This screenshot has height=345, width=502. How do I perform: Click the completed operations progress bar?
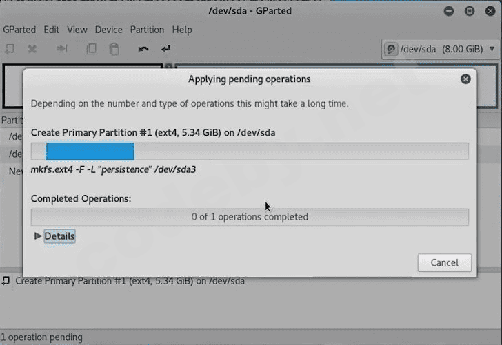pos(250,217)
